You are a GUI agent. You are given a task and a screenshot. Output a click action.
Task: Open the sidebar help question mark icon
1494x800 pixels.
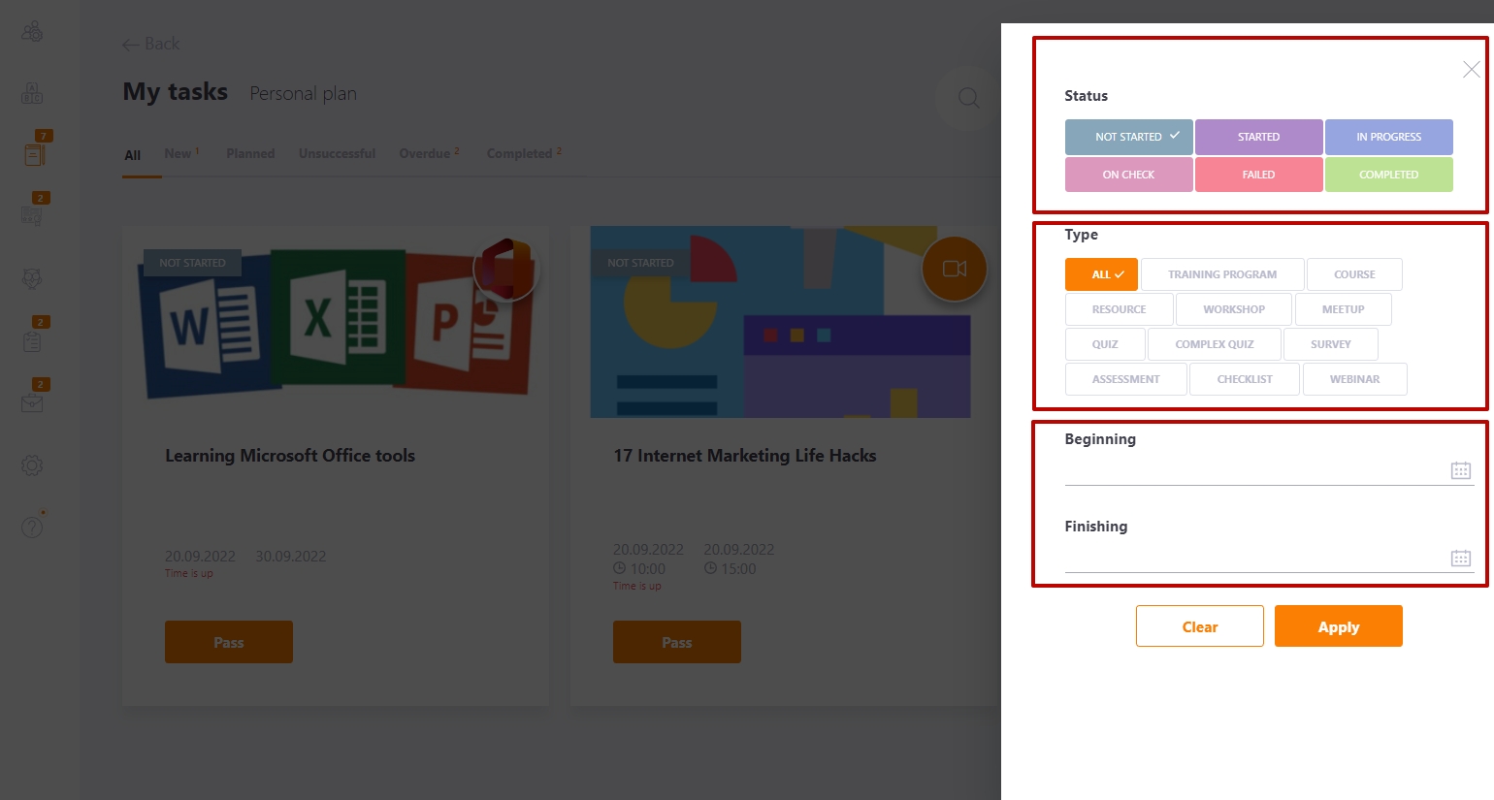32,527
